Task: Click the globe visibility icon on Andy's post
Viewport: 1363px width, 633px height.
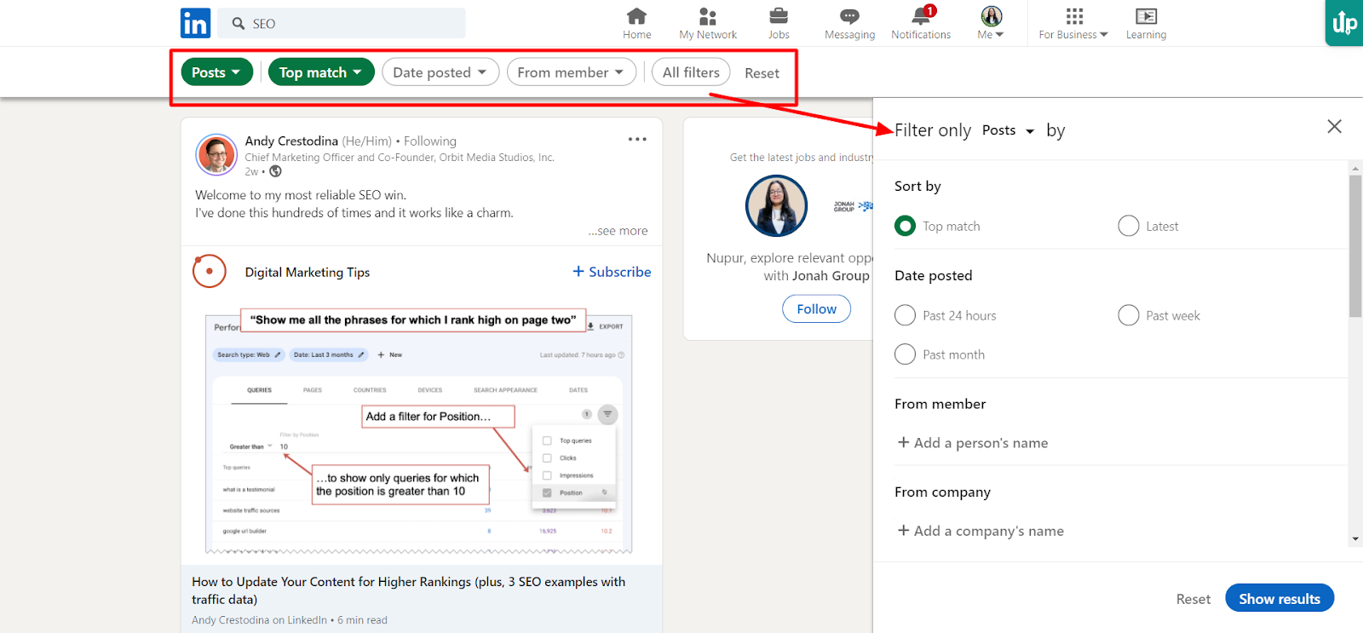Action: (x=275, y=171)
